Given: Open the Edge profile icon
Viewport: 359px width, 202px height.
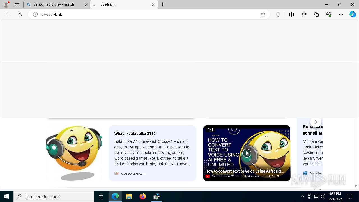Looking at the screenshot, I should click(x=6, y=4).
